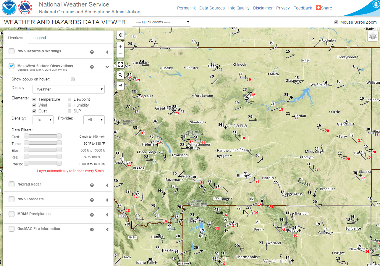Open the Provider All dropdown
This screenshot has height=266, width=380.
click(94, 120)
